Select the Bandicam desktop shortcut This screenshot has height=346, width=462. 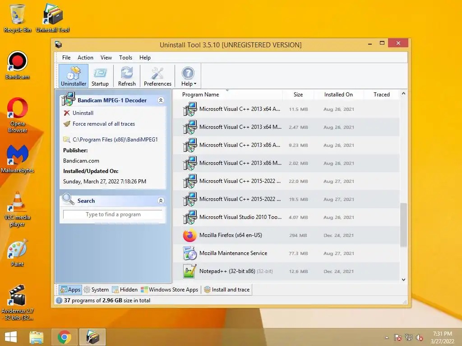point(18,65)
